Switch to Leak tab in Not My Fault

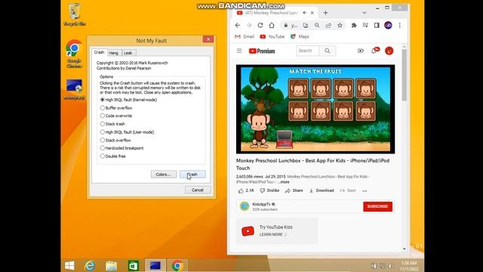128,53
